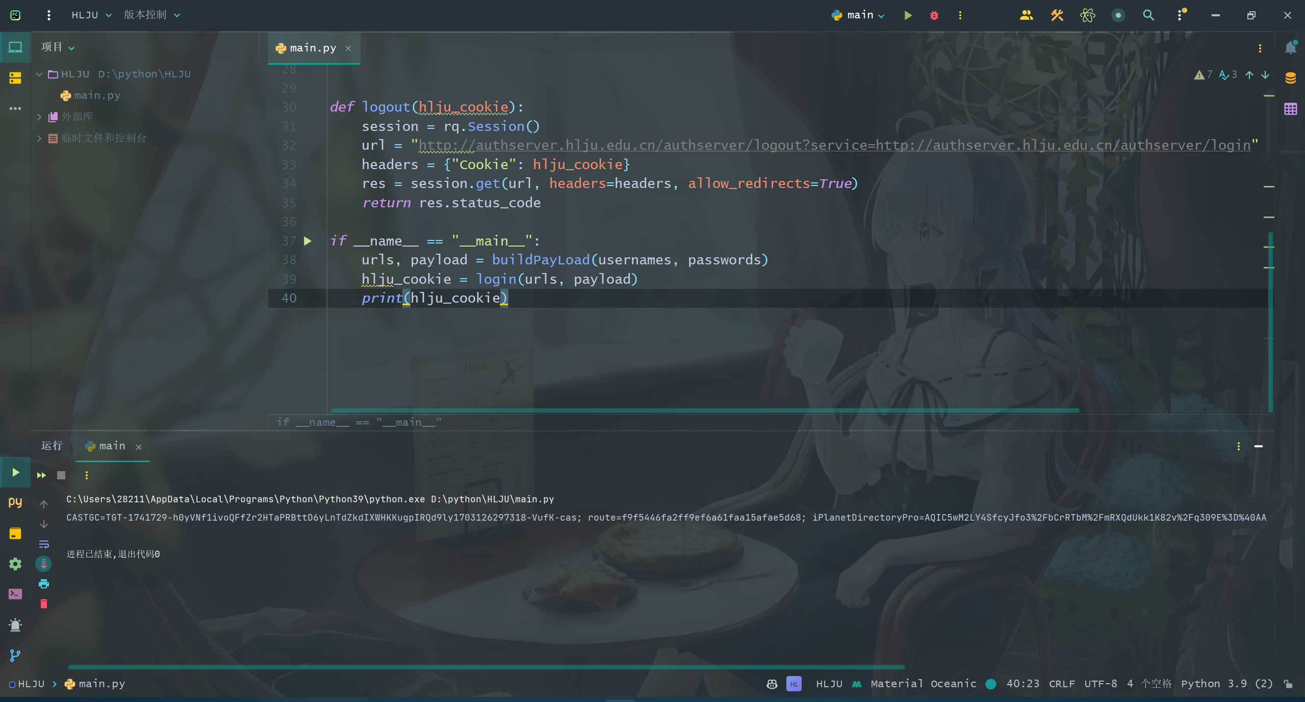This screenshot has width=1305, height=702.
Task: Expand the 外部库 external libraries node
Action: [39, 117]
